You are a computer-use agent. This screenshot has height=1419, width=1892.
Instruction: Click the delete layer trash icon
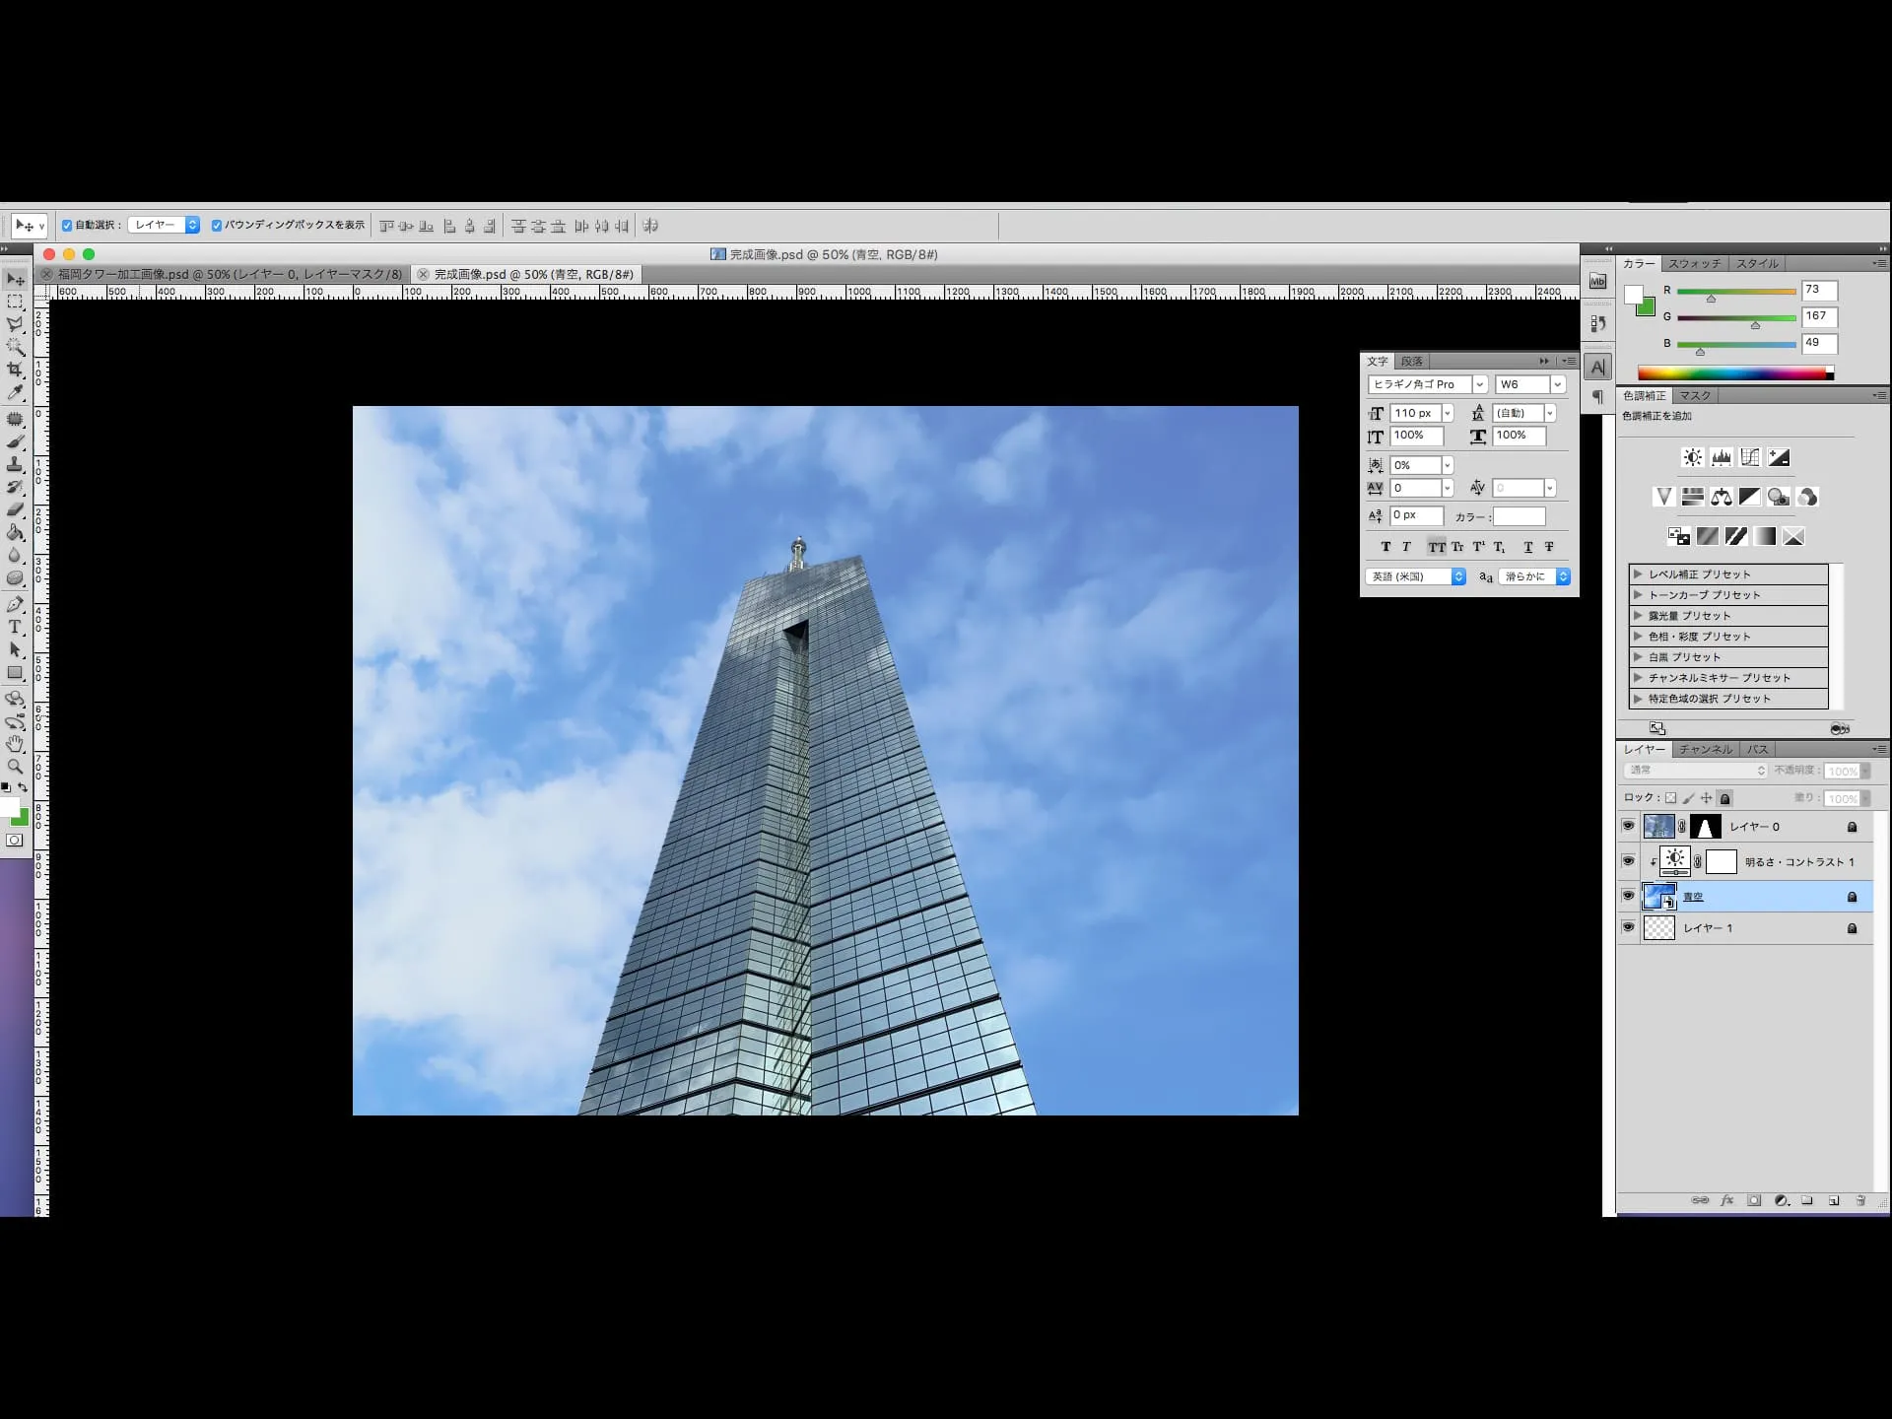point(1860,1200)
